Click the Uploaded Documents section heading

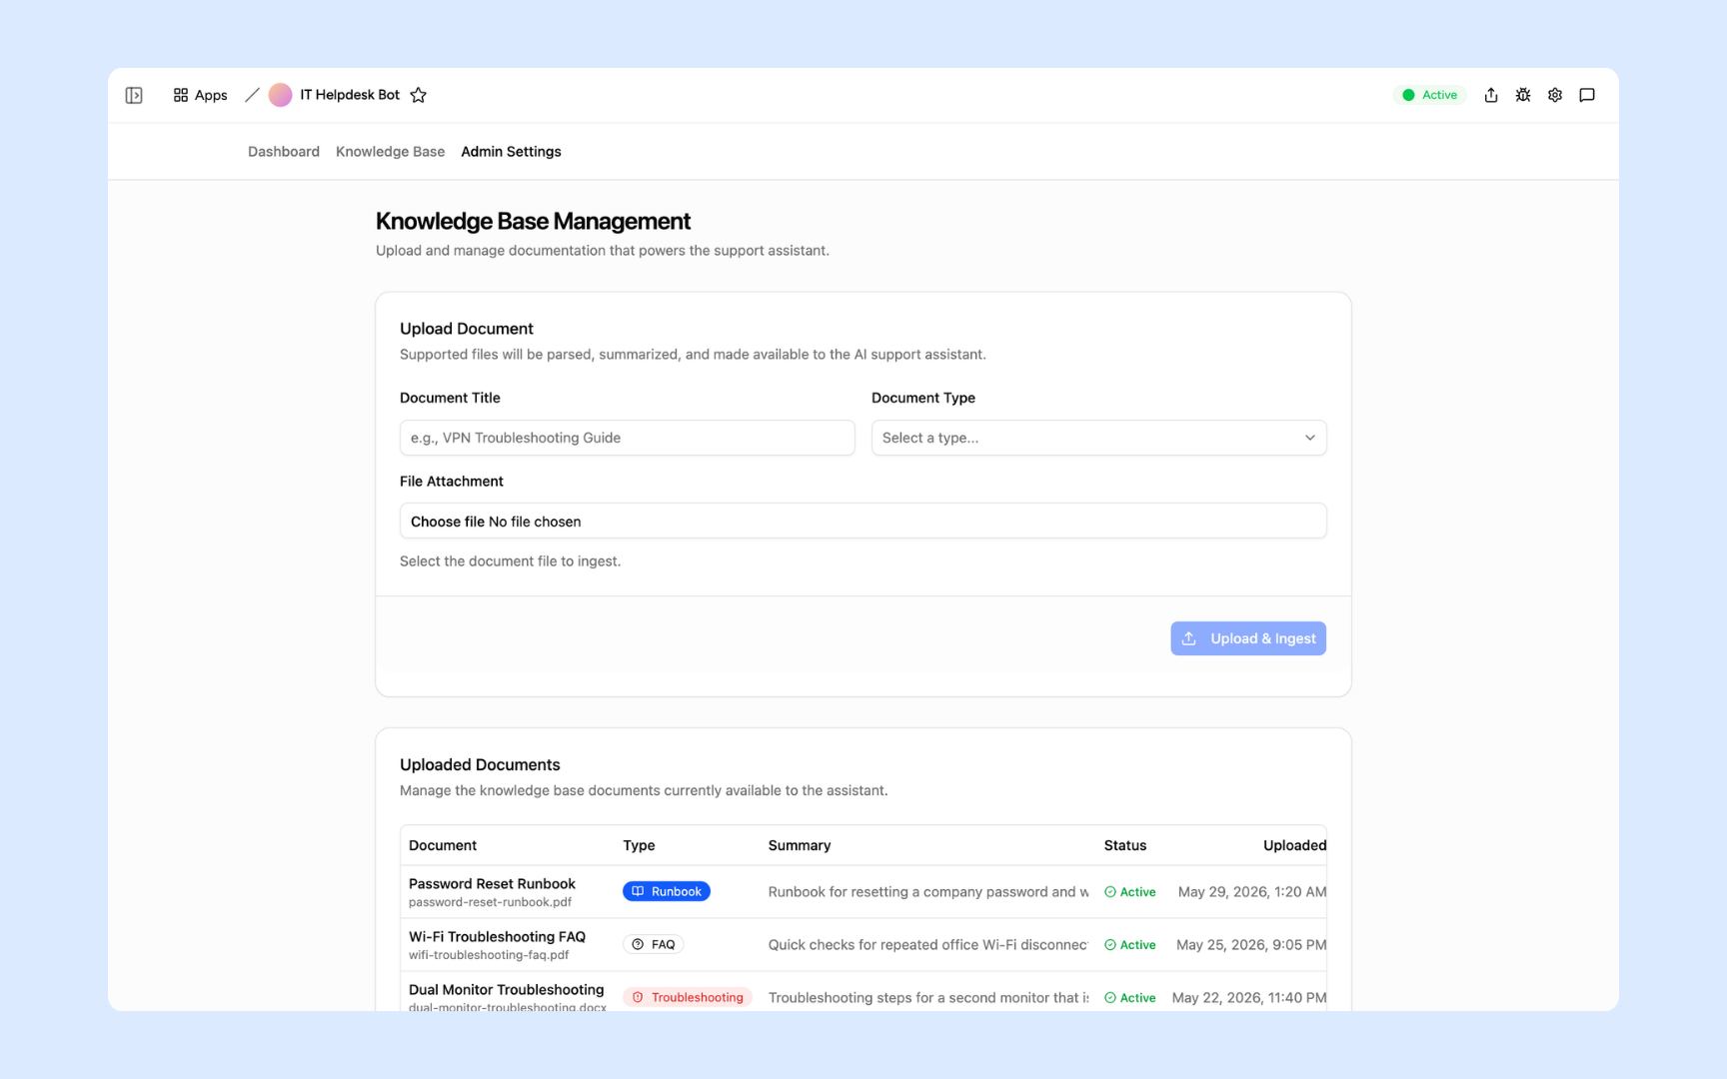480,764
